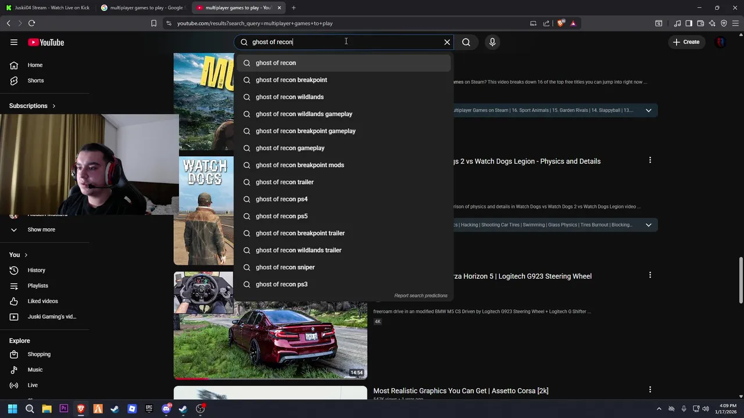Select suggestion 'ghost of recon breakpoint mods'

[343, 165]
